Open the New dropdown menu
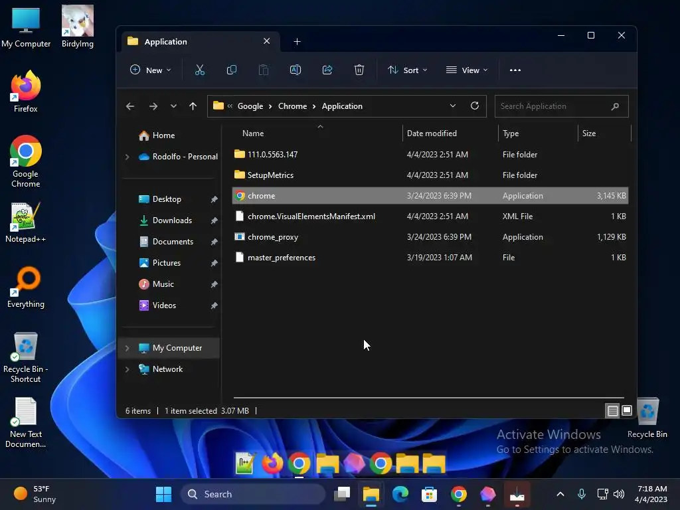This screenshot has height=510, width=680. (151, 70)
